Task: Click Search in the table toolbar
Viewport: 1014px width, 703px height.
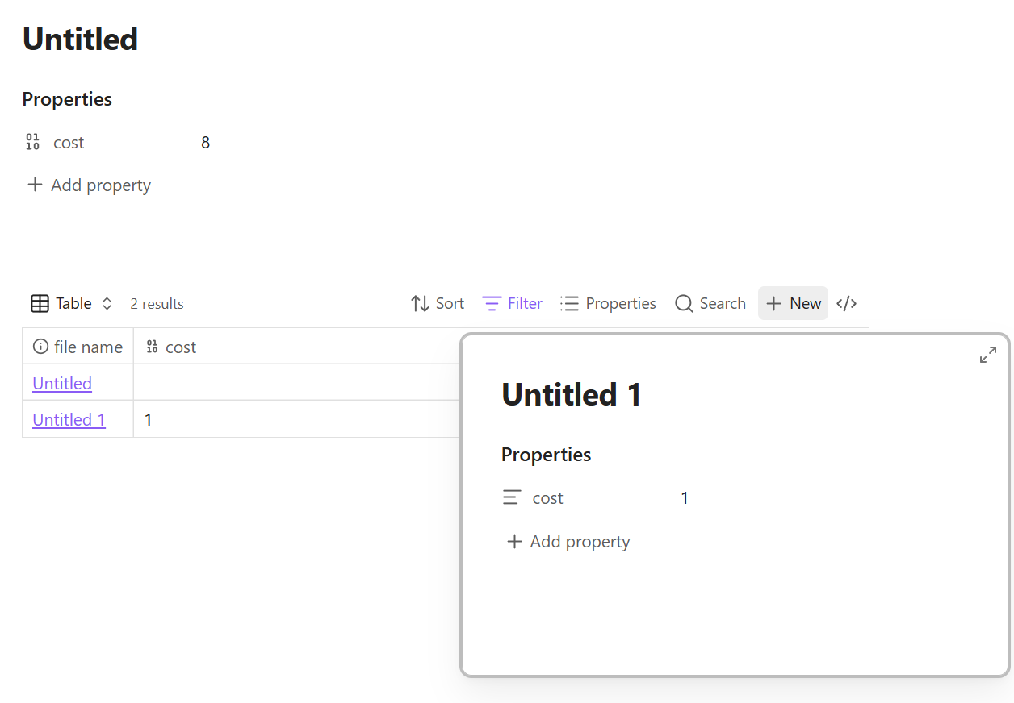Action: (710, 303)
